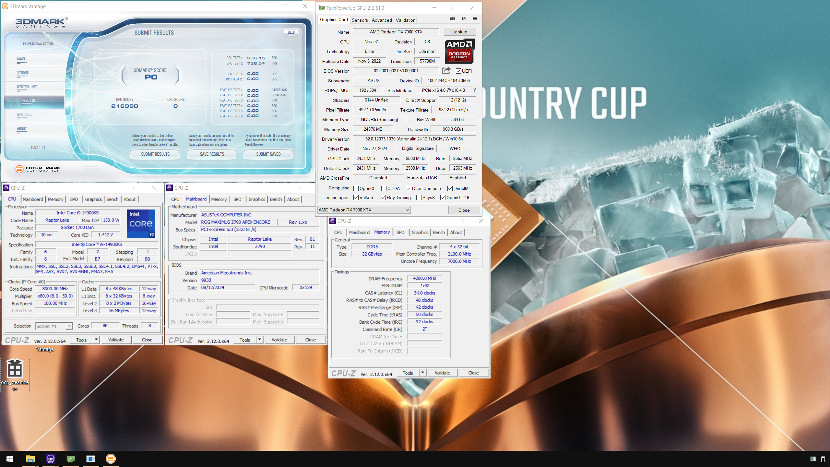The width and height of the screenshot is (830, 467).
Task: Open the ocp_stealth.exe desktop icon
Action: tap(15, 375)
